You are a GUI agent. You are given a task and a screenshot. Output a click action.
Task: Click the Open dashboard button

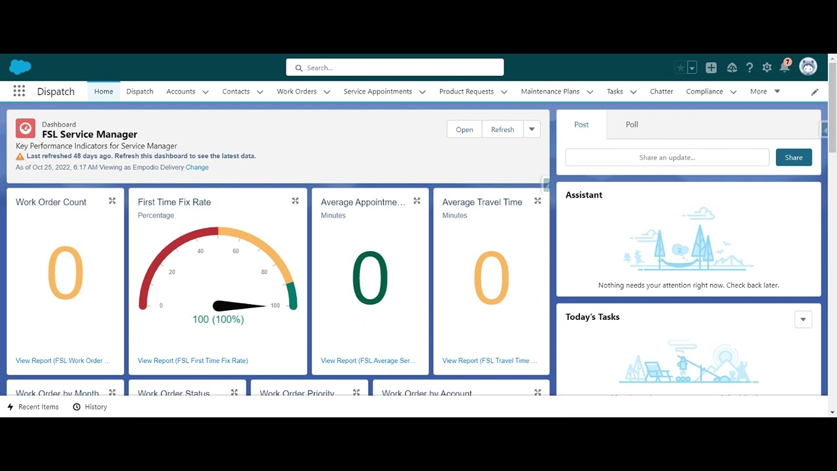click(x=464, y=130)
